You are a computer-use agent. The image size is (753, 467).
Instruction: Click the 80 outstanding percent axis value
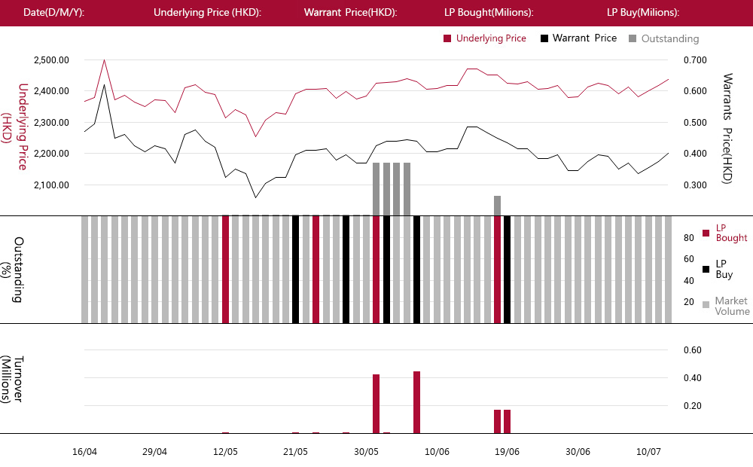pos(689,238)
